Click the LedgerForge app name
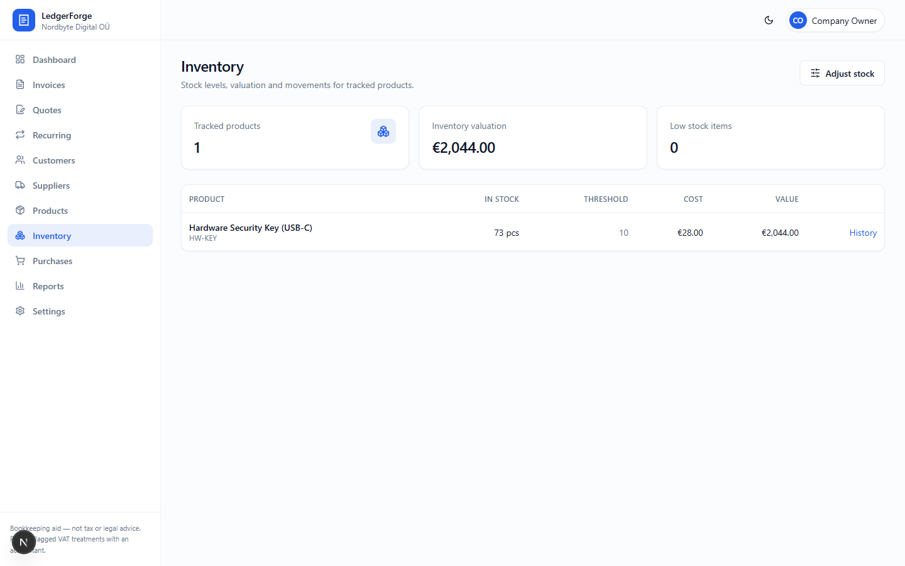 [x=67, y=16]
